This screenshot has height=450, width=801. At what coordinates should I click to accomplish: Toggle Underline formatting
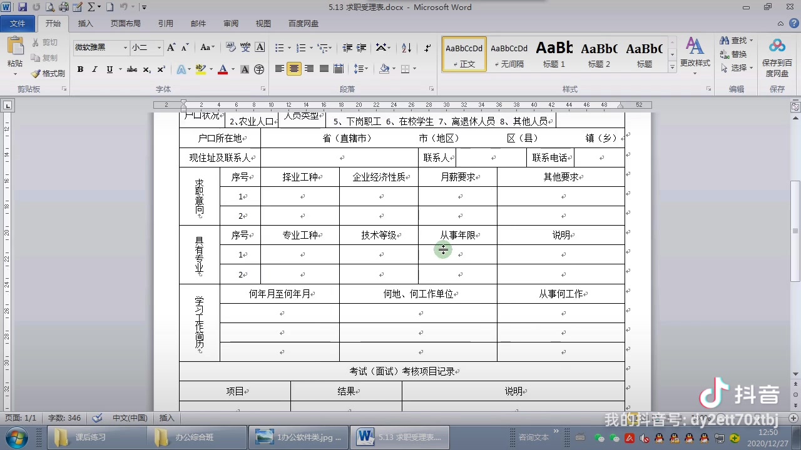tap(110, 69)
